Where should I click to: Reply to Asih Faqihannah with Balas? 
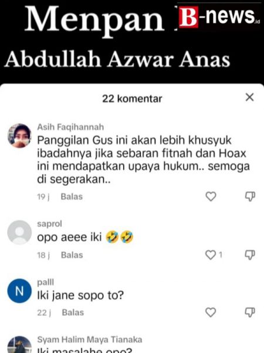(72, 197)
